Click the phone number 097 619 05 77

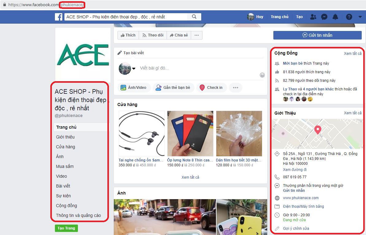pos(295,177)
